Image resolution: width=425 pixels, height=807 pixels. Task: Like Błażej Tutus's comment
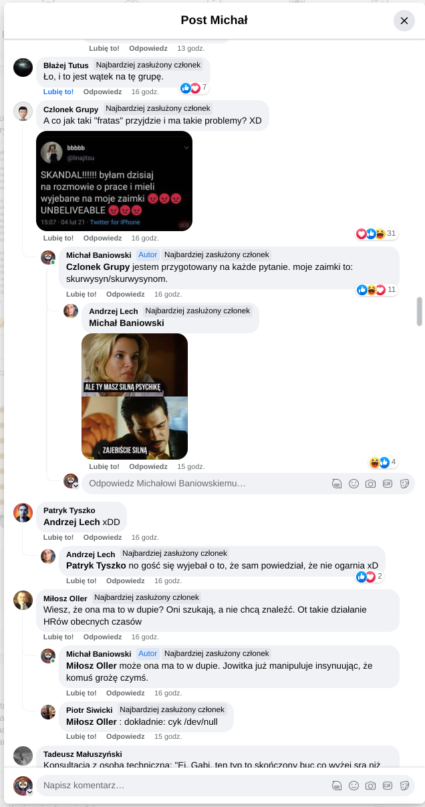click(x=58, y=92)
